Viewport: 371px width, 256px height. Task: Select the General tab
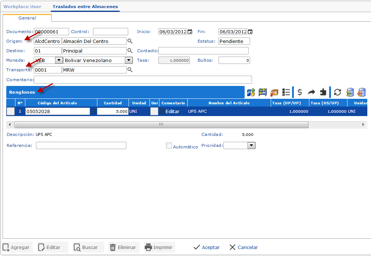(27, 18)
